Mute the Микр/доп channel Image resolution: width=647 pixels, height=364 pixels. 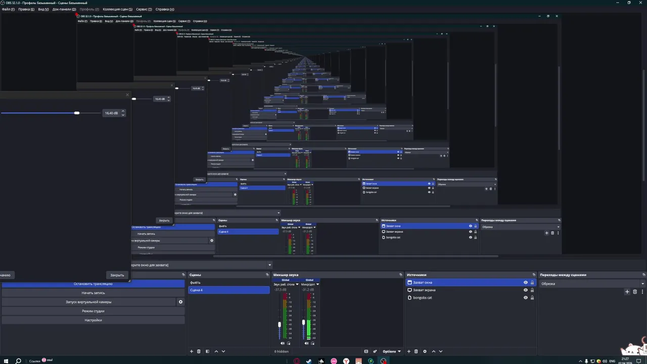(x=306, y=343)
